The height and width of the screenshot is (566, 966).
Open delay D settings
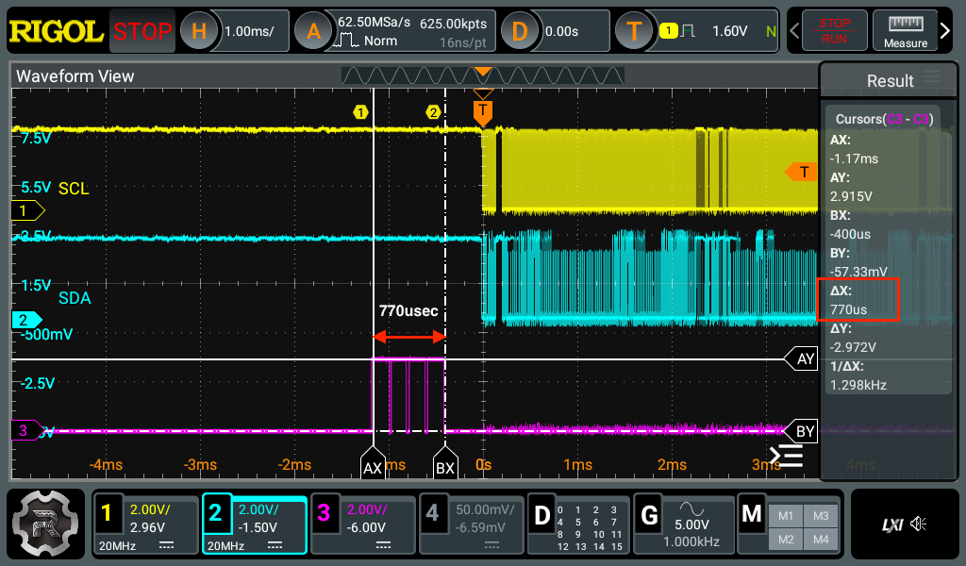pyautogui.click(x=520, y=31)
